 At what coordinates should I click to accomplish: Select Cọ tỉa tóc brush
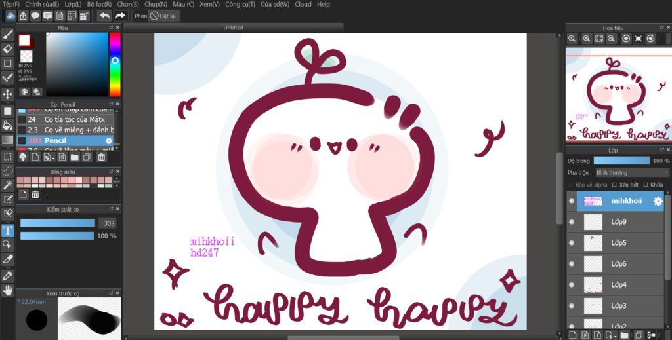pos(66,119)
